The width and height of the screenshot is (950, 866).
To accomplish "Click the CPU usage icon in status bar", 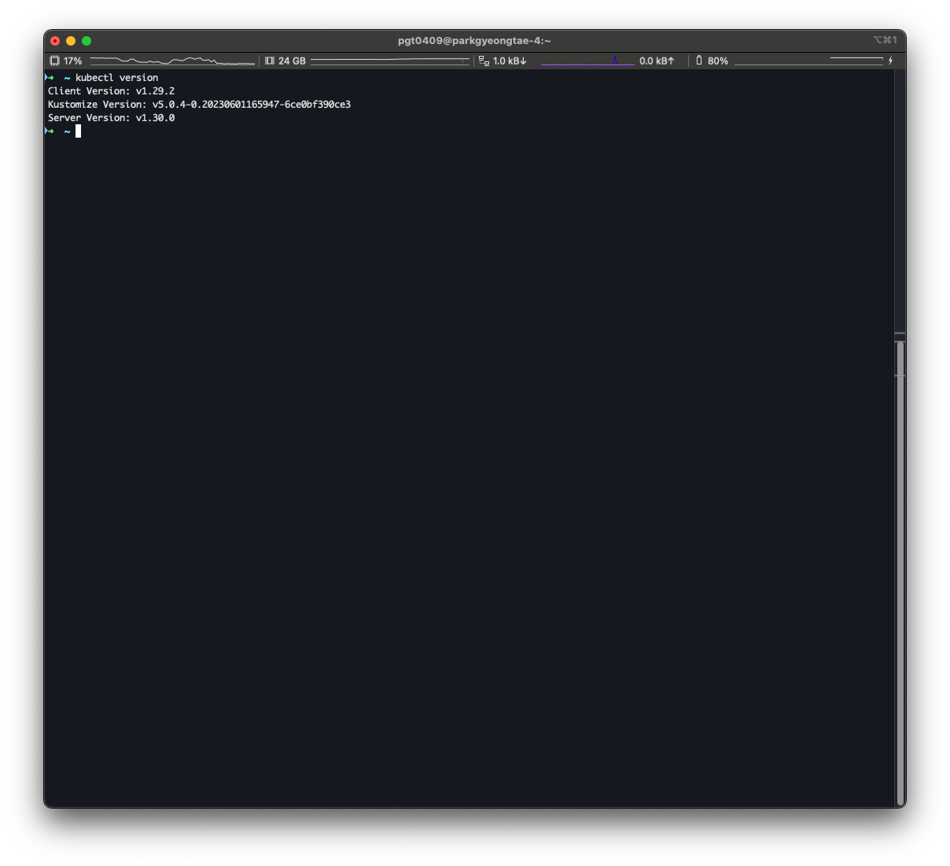I will pos(54,61).
